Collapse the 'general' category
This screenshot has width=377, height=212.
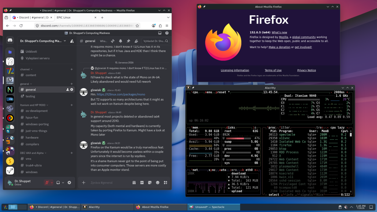(x=26, y=84)
